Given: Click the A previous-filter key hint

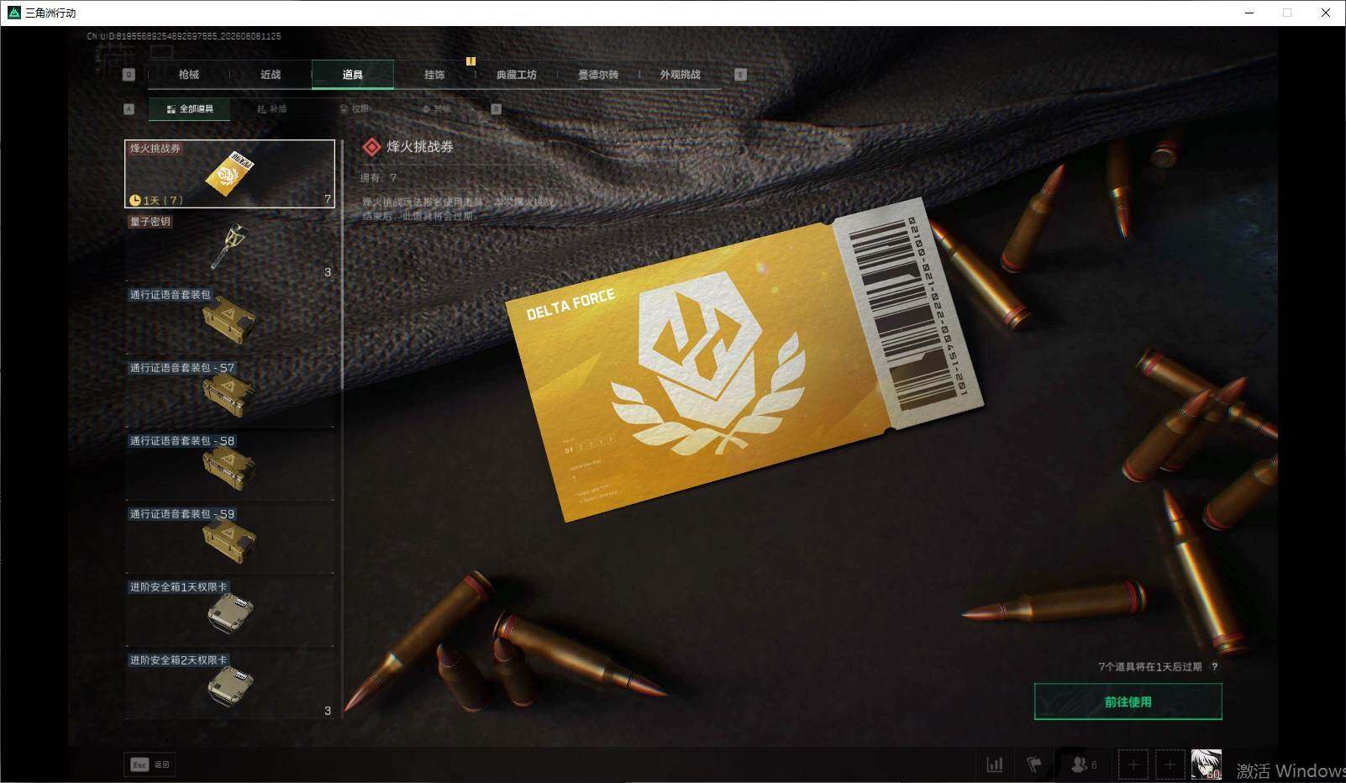Looking at the screenshot, I should pyautogui.click(x=129, y=109).
